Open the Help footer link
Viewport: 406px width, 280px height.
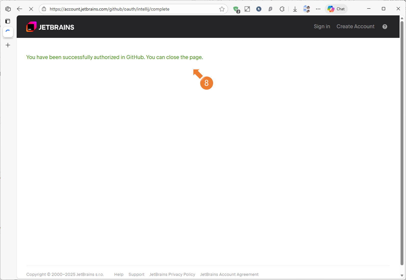click(x=119, y=274)
